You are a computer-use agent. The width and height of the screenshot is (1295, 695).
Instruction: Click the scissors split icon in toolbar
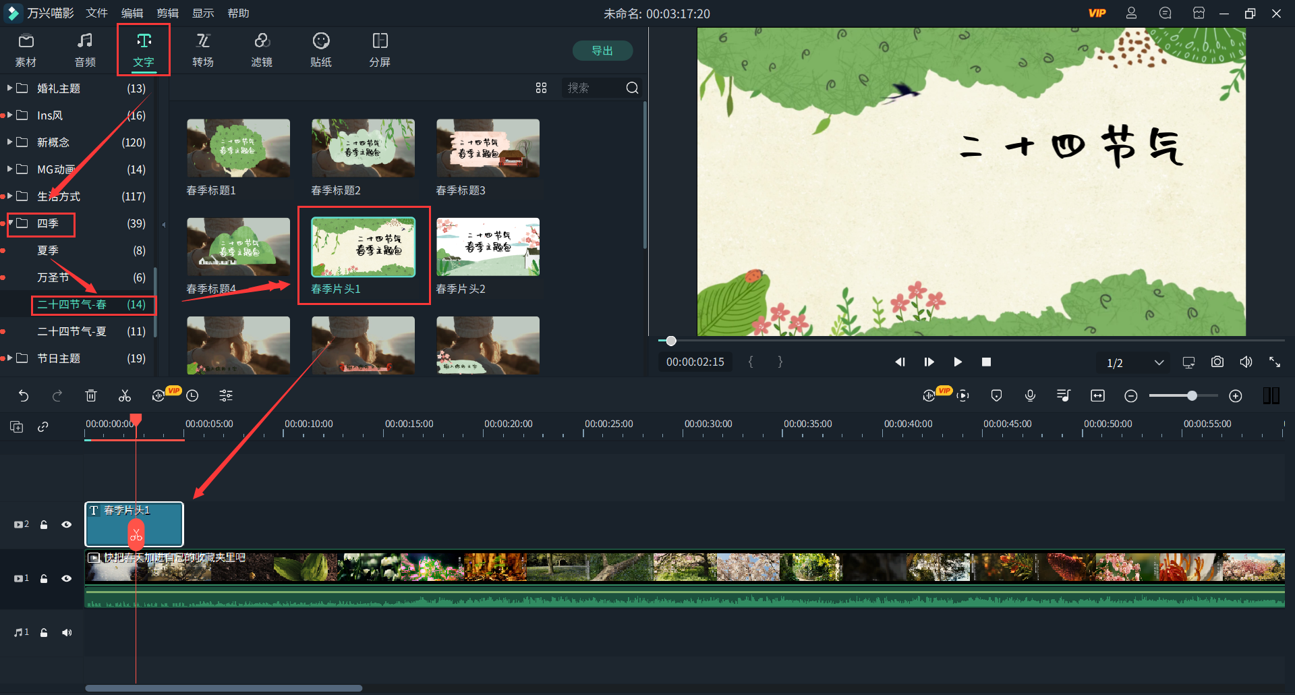click(x=125, y=396)
